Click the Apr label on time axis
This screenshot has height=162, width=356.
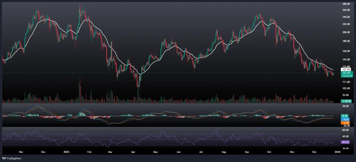pyautogui.click(x=133, y=152)
